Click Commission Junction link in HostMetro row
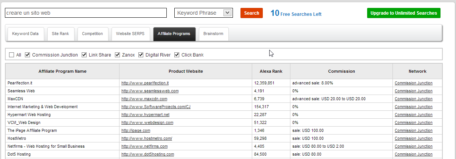 413,138
